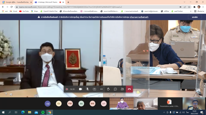Viewport: 206px width, 115px height.
Task: Expand hidden system tray icons
Action: pyautogui.click(x=164, y=112)
